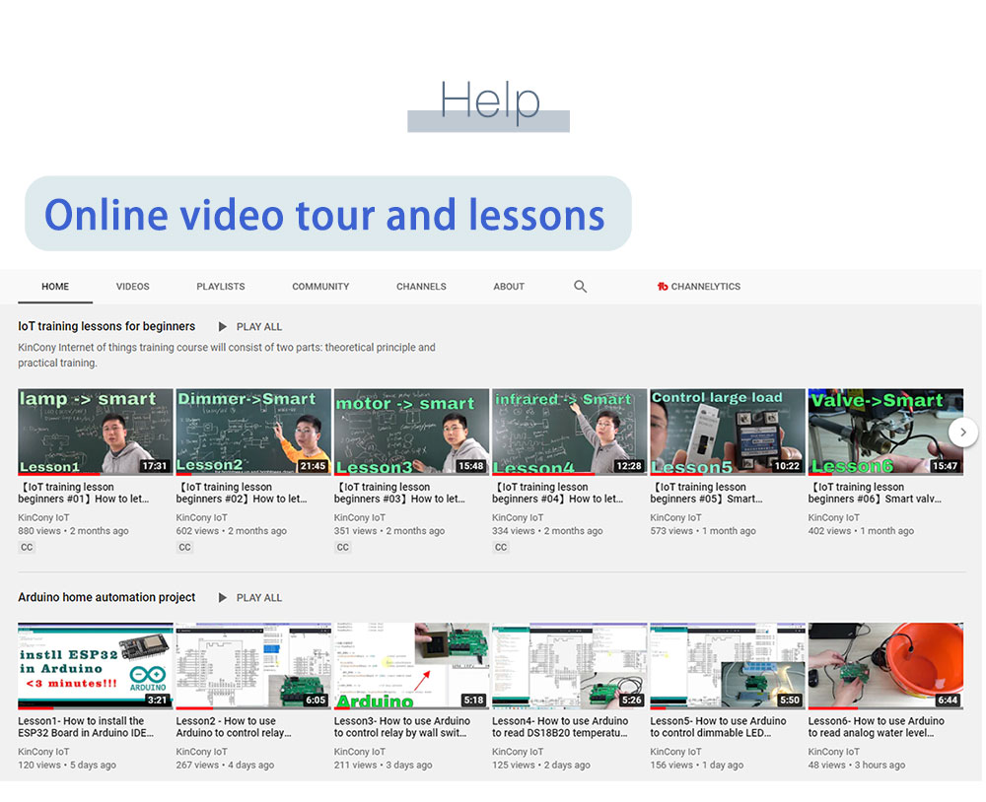Click the next arrow on video carousel

963,432
